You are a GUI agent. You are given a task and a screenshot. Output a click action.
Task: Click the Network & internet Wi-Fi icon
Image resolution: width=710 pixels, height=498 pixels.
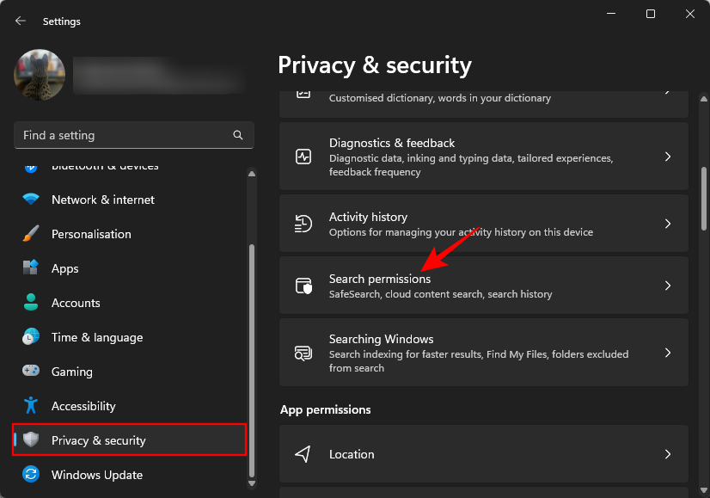pos(31,199)
